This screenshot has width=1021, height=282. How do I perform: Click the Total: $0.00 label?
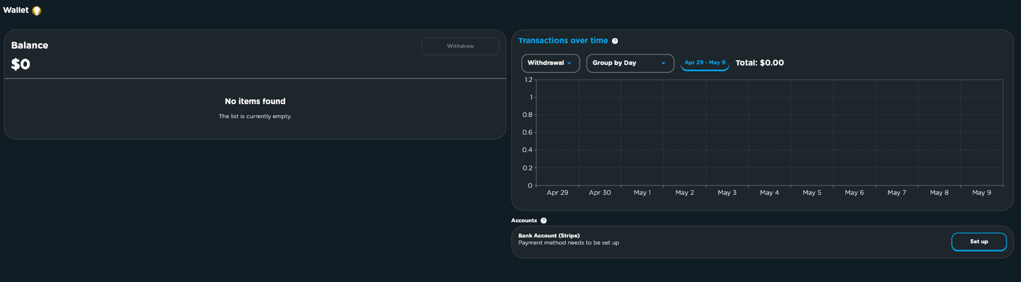[760, 63]
